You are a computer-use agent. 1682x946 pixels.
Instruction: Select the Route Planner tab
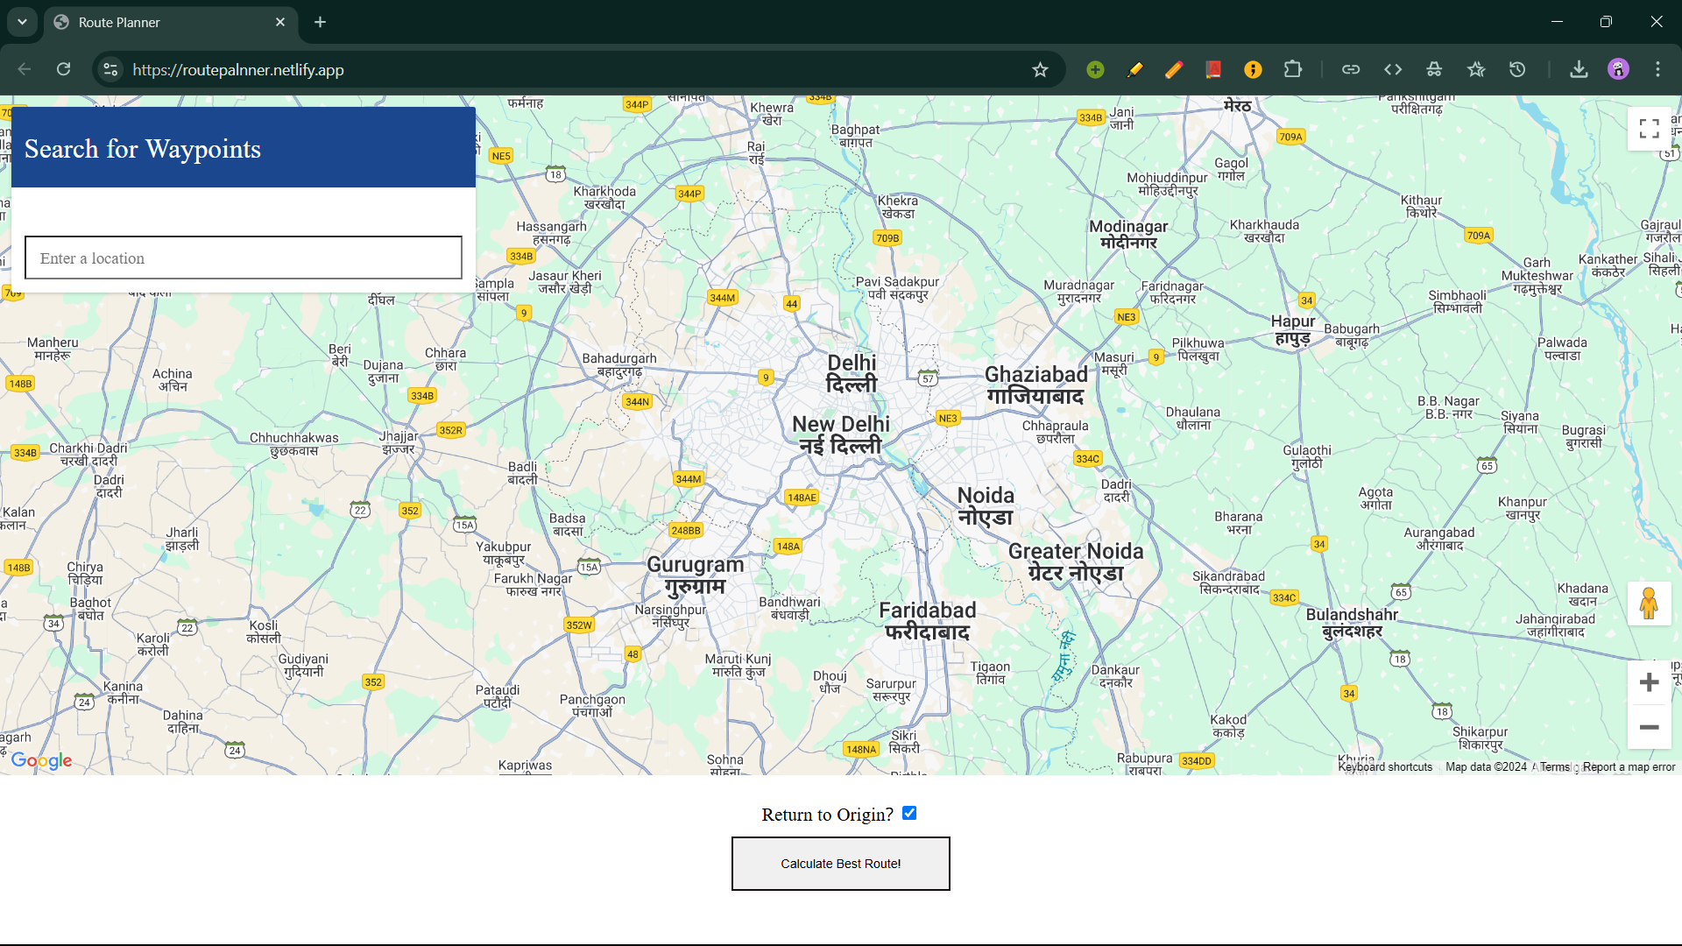pyautogui.click(x=171, y=22)
